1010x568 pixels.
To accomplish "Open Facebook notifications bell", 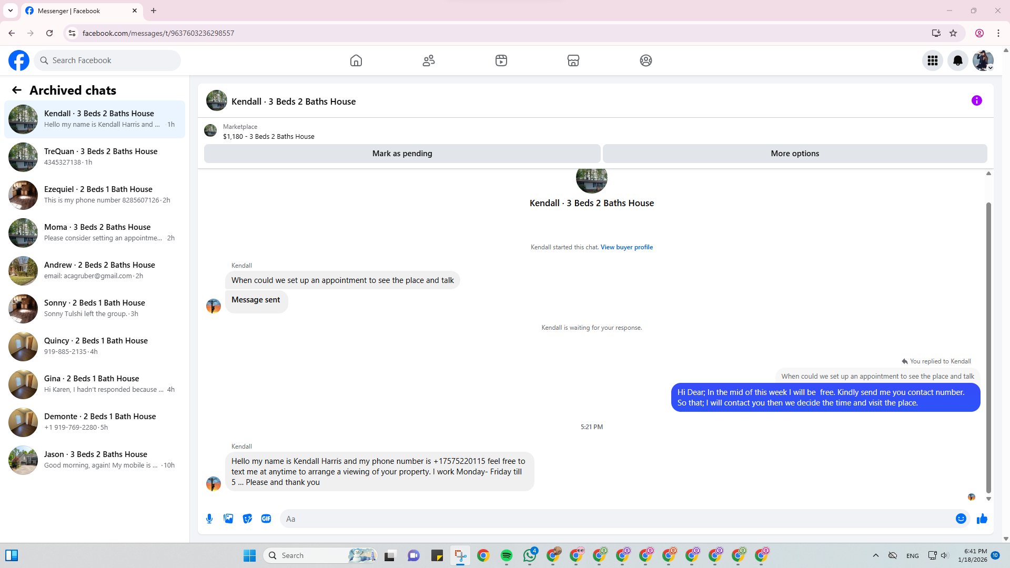I will [x=957, y=60].
